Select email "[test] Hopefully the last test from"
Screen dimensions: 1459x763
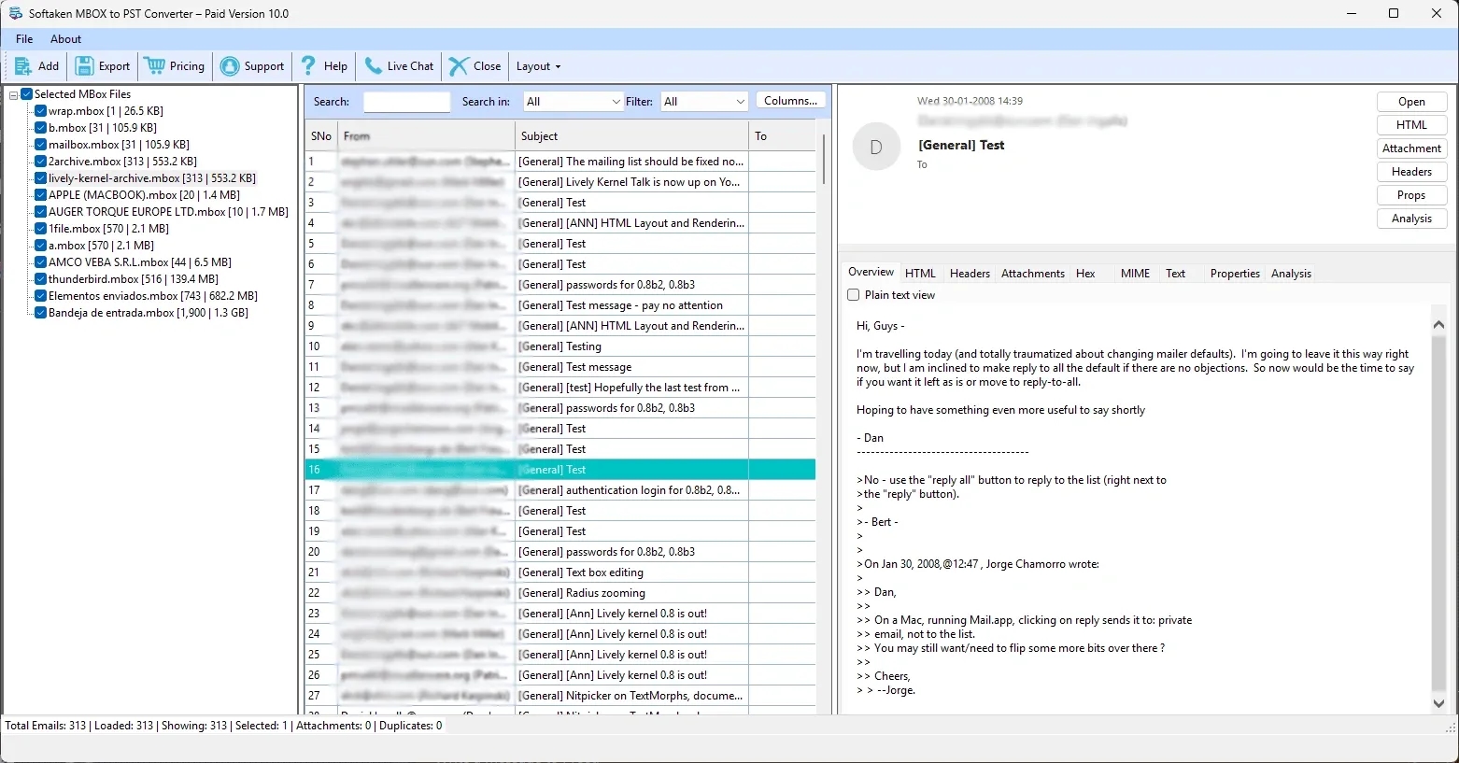tap(560, 388)
